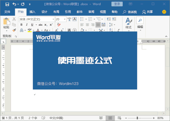
Task: Click the 粘贴 paste button
Action: click(x=6, y=24)
